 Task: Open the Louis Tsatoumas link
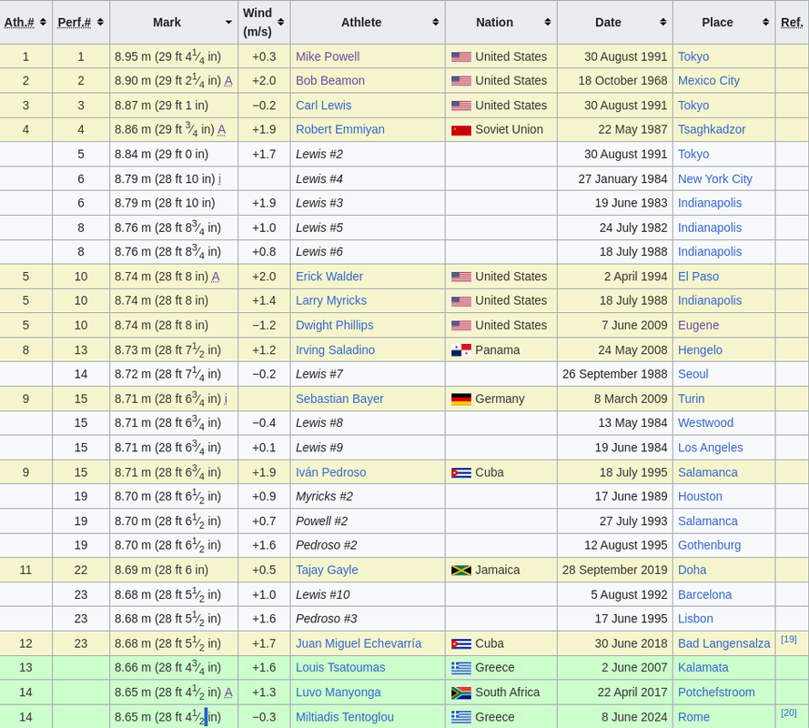click(x=340, y=668)
